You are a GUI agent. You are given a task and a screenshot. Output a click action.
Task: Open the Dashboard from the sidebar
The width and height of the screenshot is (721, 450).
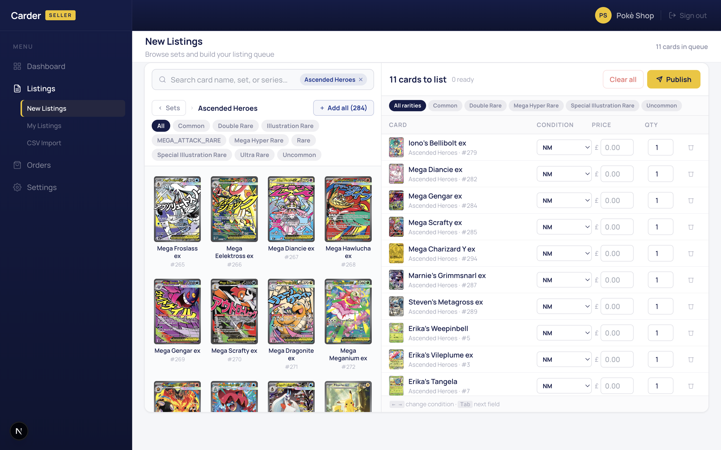[46, 66]
